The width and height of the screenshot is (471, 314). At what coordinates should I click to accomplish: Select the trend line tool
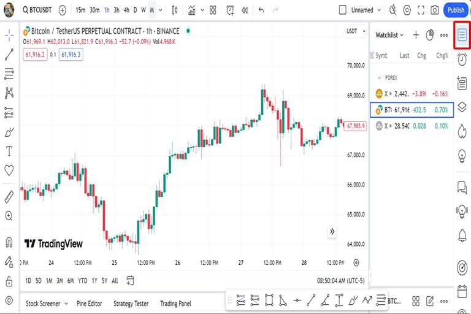[x=9, y=55]
